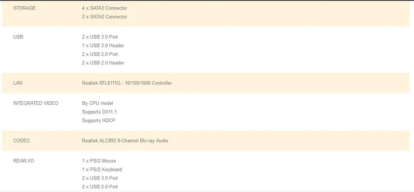Click the USB category label
This screenshot has width=414, height=192.
pos(18,37)
